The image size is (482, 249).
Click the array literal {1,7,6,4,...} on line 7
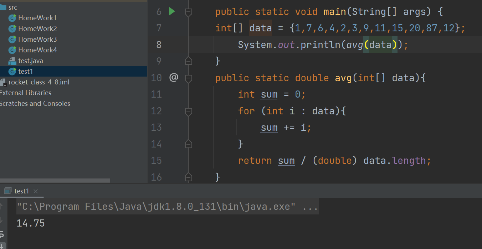pos(374,28)
